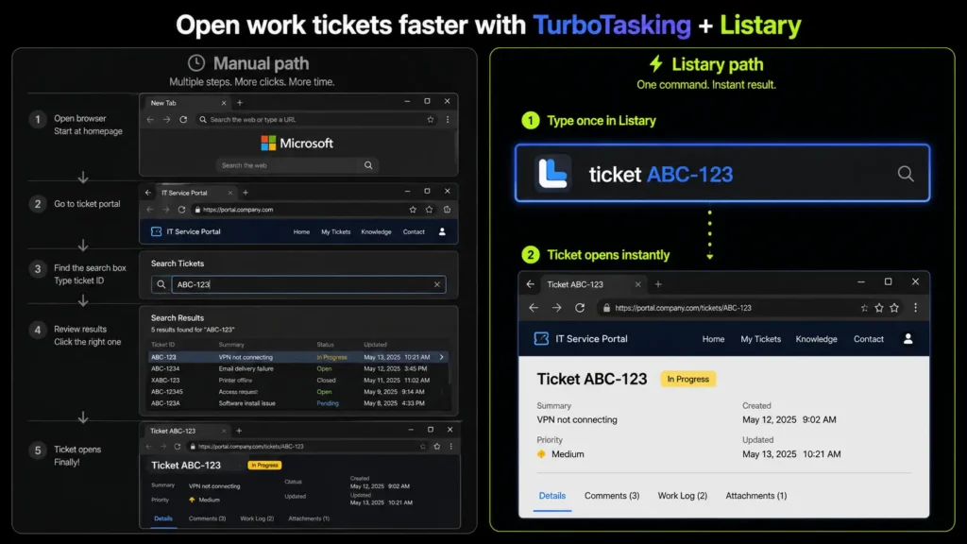Switch to Comments (3) in the small step 5 ticket
Image resolution: width=967 pixels, height=544 pixels.
207,518
